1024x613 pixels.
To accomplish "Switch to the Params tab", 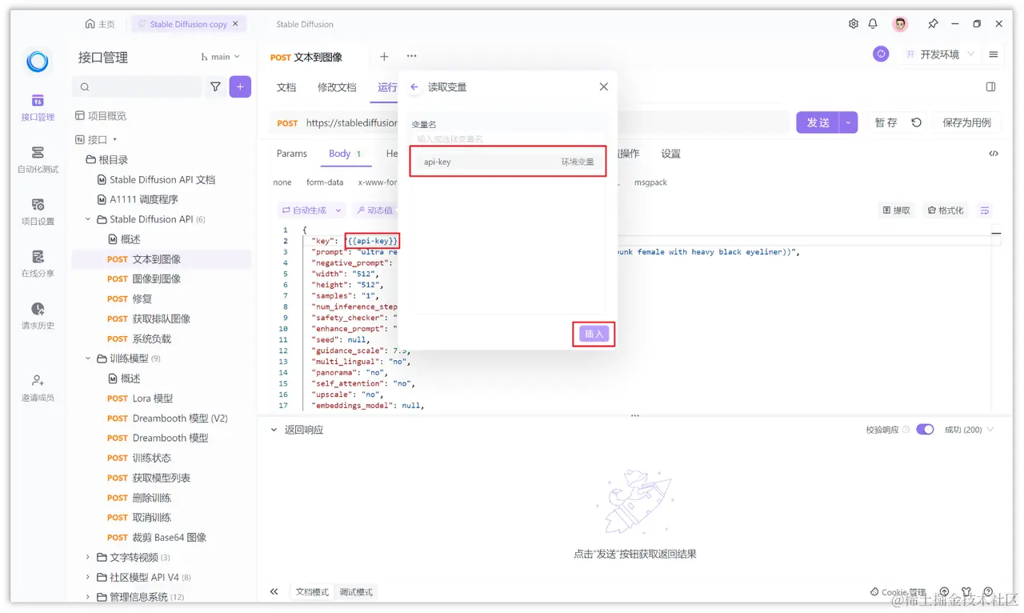I will click(292, 154).
